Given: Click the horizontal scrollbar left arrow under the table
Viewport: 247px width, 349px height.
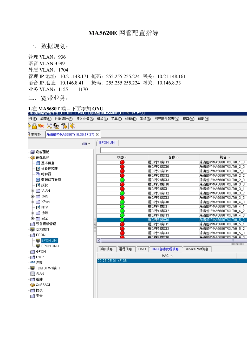Looking at the screenshot, I should pos(99,240).
